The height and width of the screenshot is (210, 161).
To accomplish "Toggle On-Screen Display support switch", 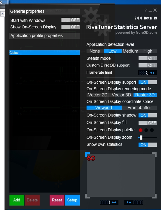I will coord(148,82).
